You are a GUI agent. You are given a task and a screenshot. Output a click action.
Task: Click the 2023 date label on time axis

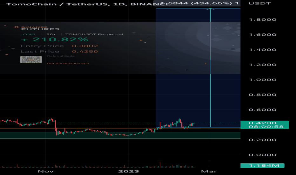(129, 171)
